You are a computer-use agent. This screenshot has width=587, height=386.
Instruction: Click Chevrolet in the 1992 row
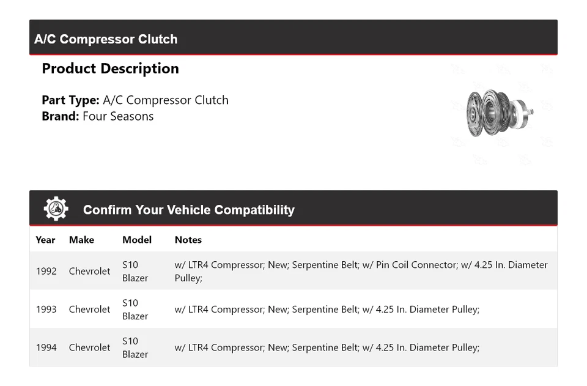point(89,271)
